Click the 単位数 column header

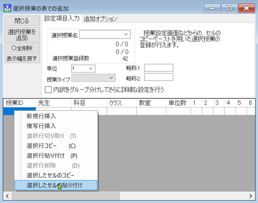178,103
